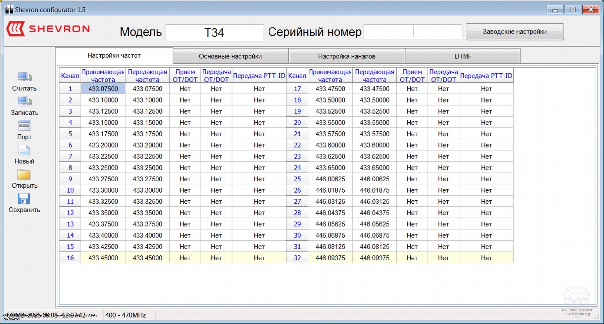Open the DTMF tab
Image resolution: width=604 pixels, height=324 pixels.
pos(463,56)
